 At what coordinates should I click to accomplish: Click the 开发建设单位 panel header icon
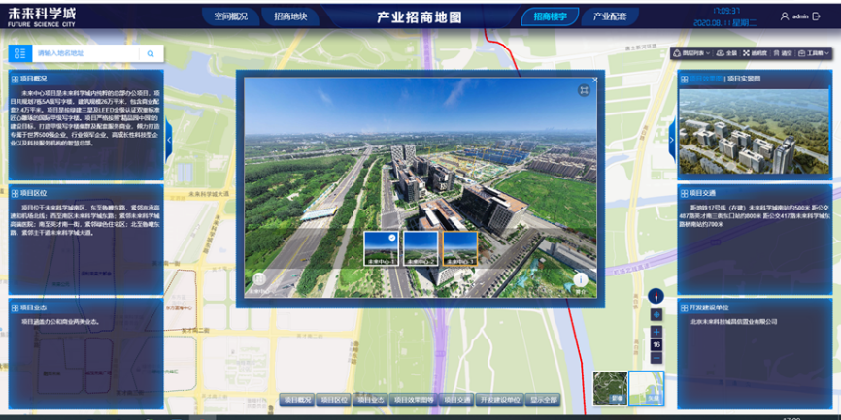coord(684,307)
